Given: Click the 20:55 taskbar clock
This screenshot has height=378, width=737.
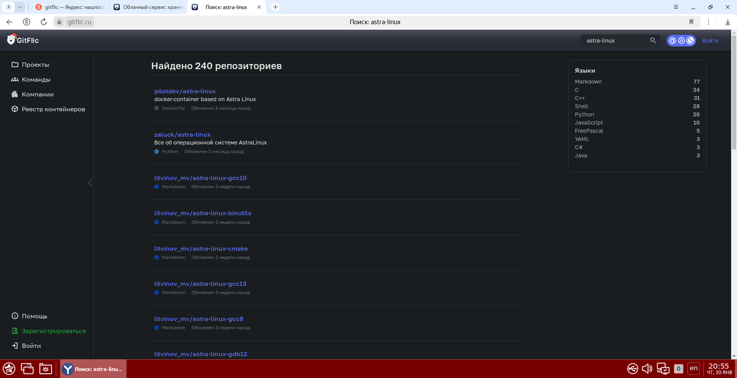Looking at the screenshot, I should [719, 368].
